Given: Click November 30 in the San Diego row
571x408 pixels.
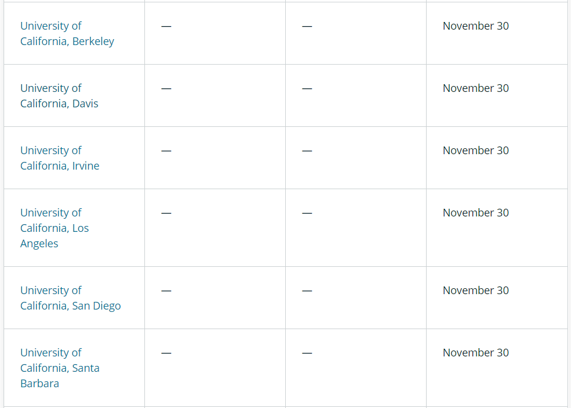Looking at the screenshot, I should (x=475, y=291).
